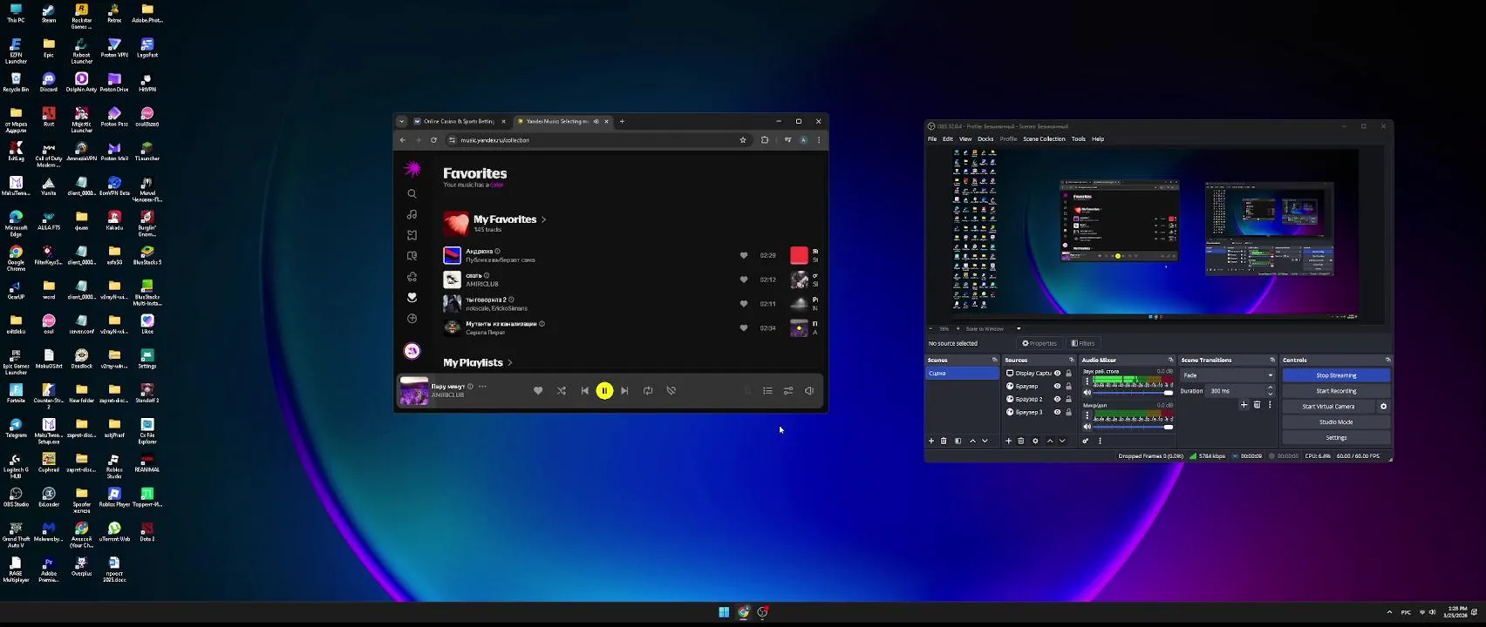Expand My Favorites chevron
The width and height of the screenshot is (1486, 627).
point(543,219)
